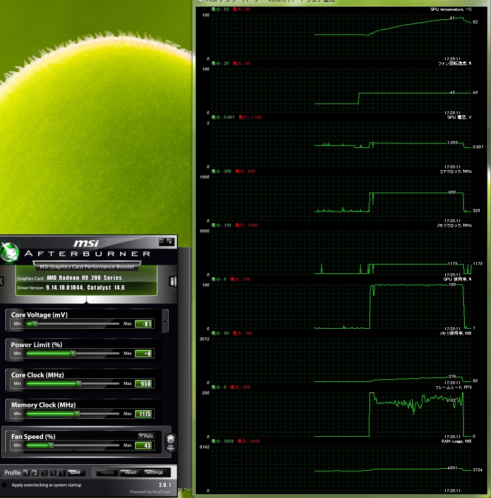This screenshot has width=491, height=498.
Task: Click the Power Limit slider handle
Action: point(73,353)
